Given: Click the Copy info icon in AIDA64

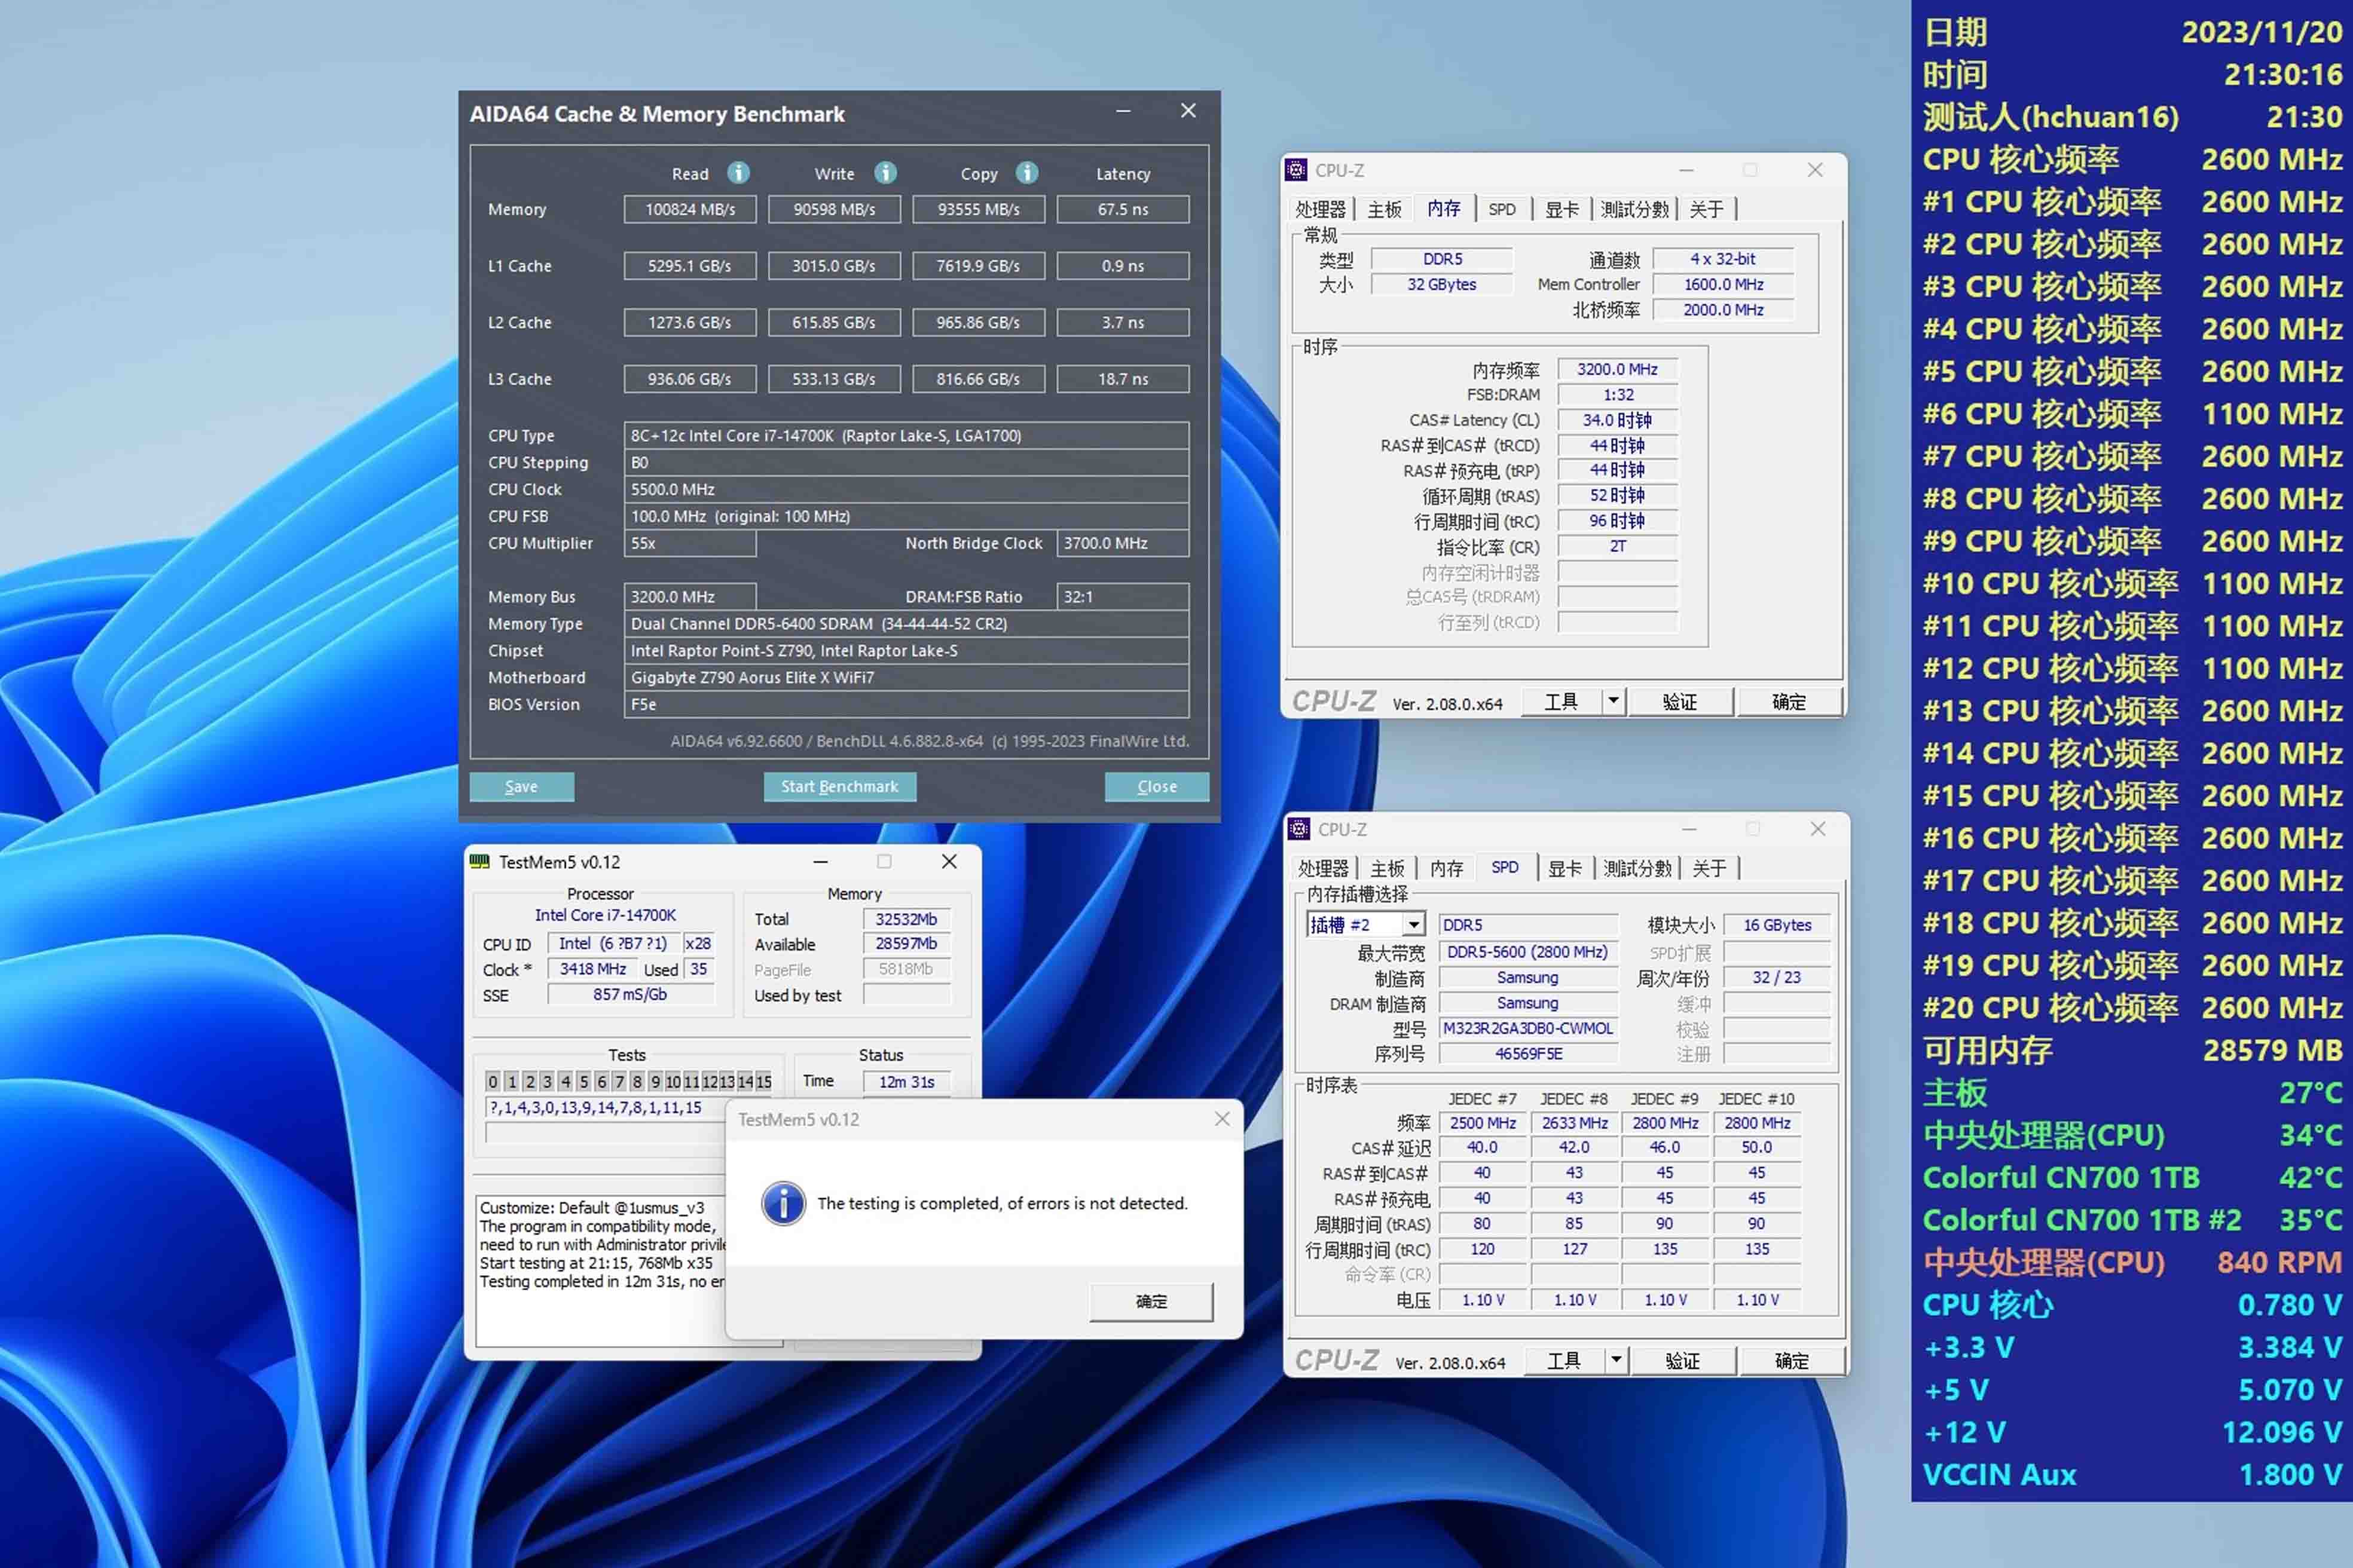Looking at the screenshot, I should pos(1026,173).
